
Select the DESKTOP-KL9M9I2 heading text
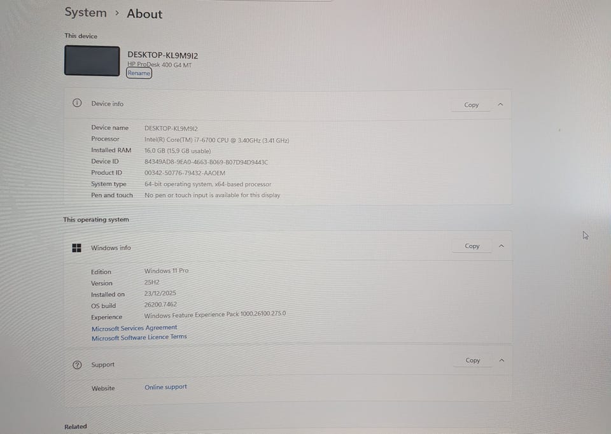pyautogui.click(x=162, y=55)
